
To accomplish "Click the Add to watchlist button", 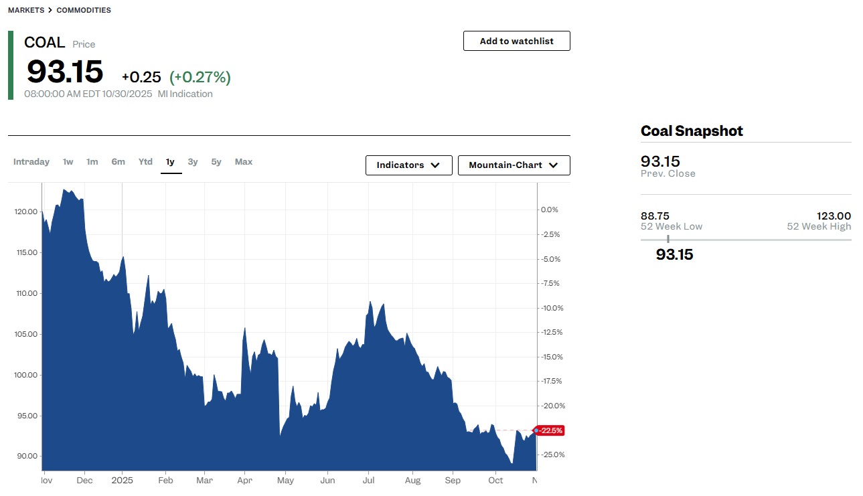I will 516,41.
